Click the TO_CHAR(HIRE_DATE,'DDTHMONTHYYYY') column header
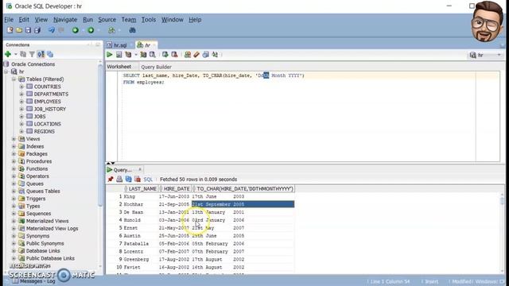Image resolution: width=509 pixels, height=286 pixels. 243,189
